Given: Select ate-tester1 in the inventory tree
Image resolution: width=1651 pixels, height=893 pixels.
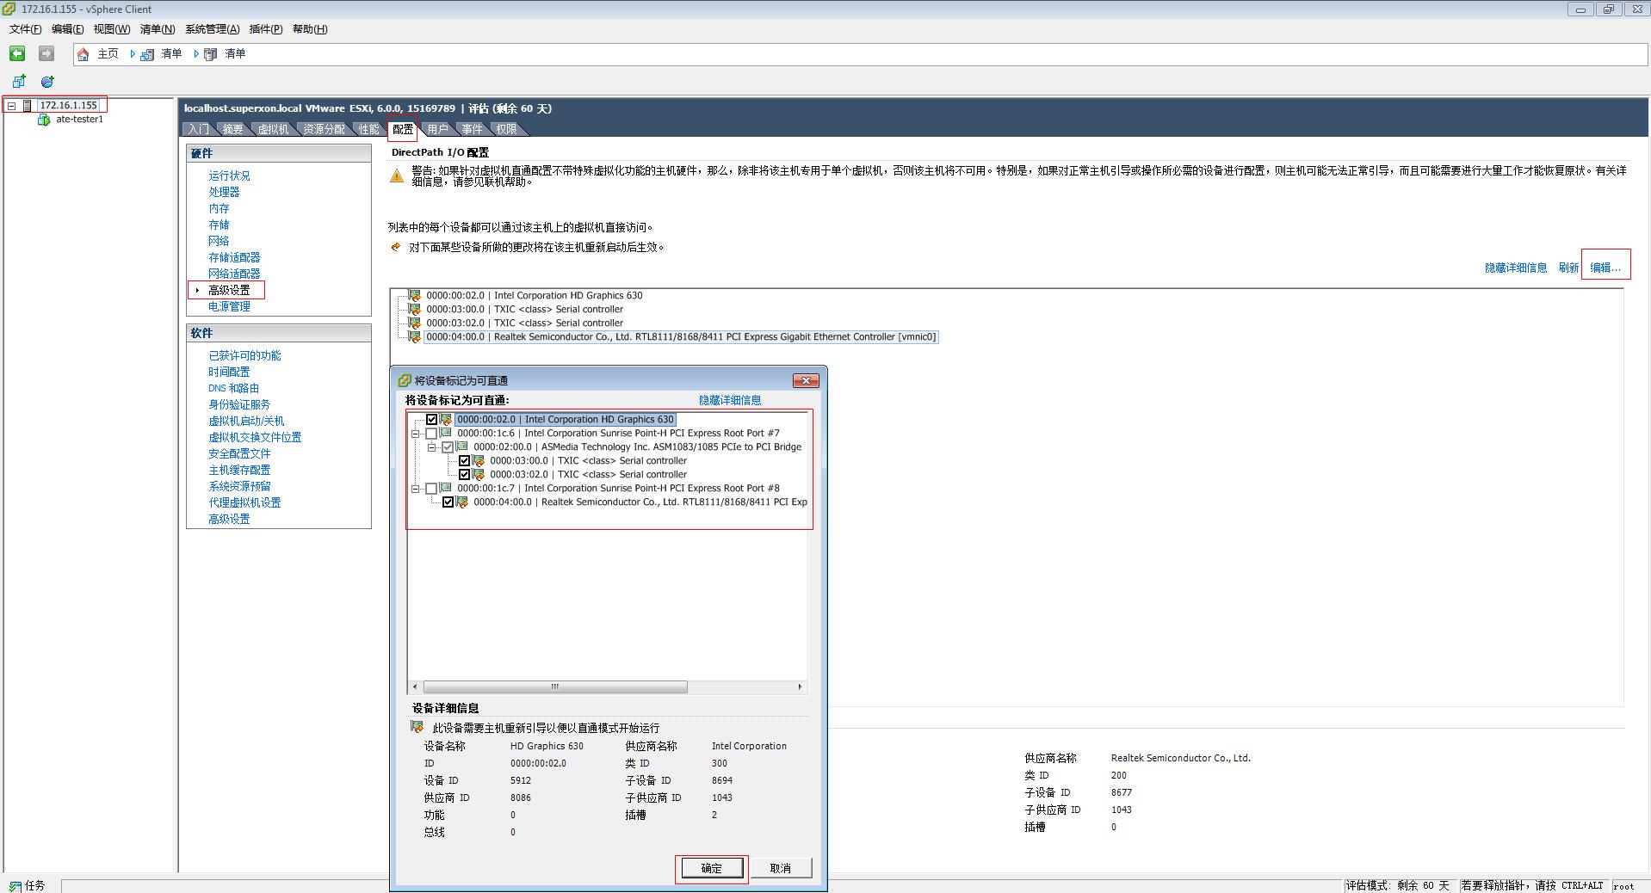Looking at the screenshot, I should tap(79, 120).
